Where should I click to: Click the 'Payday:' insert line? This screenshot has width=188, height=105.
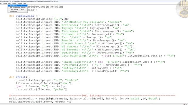point(68,28)
